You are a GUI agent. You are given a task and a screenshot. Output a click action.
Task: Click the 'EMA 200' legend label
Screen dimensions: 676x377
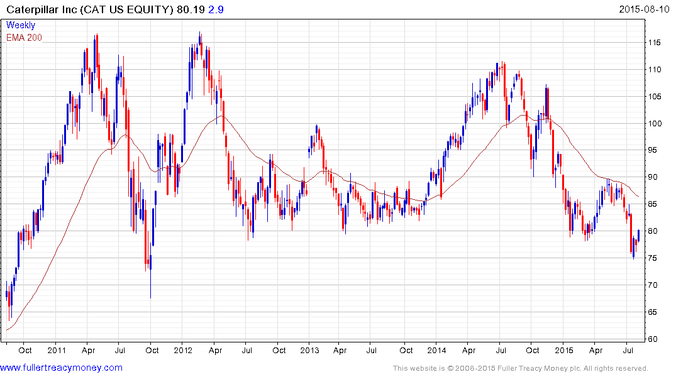(x=24, y=38)
